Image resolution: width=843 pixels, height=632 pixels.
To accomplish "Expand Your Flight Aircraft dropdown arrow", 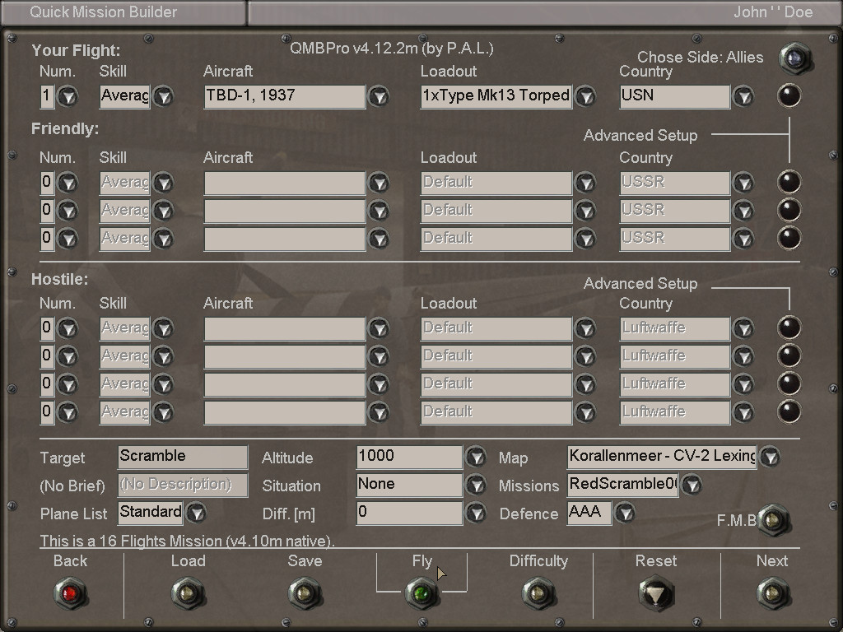I will click(x=379, y=96).
